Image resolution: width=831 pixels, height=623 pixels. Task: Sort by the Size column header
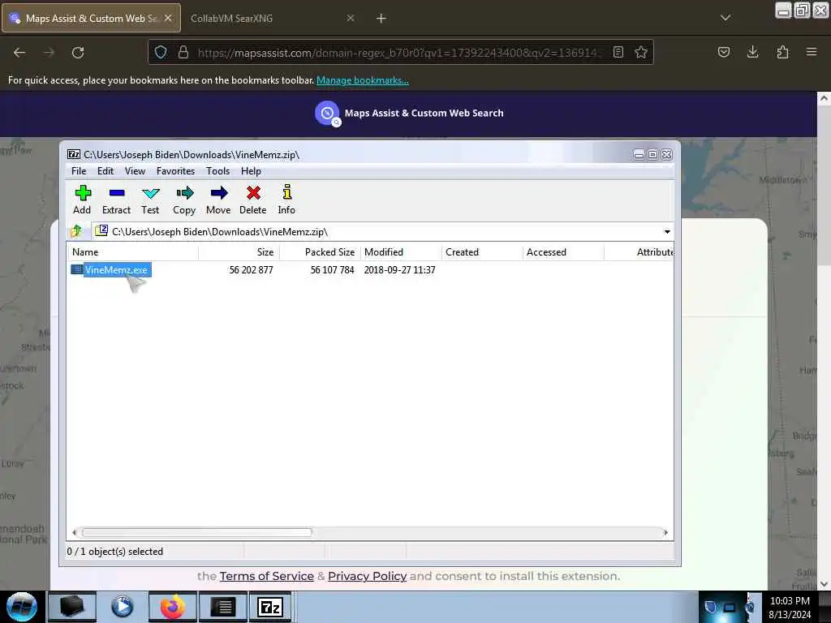[239, 252]
